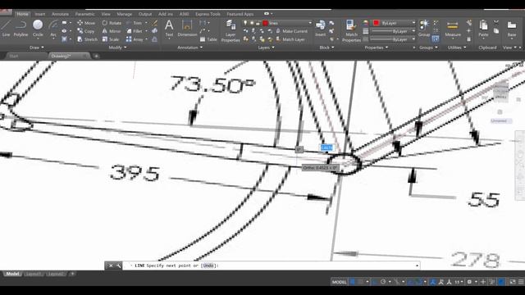
Task: Insert a Table from Annotation panel
Action: click(208, 39)
